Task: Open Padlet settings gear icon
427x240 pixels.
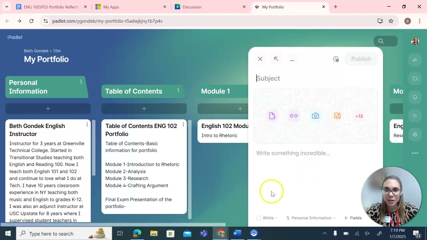Action: point(415,135)
